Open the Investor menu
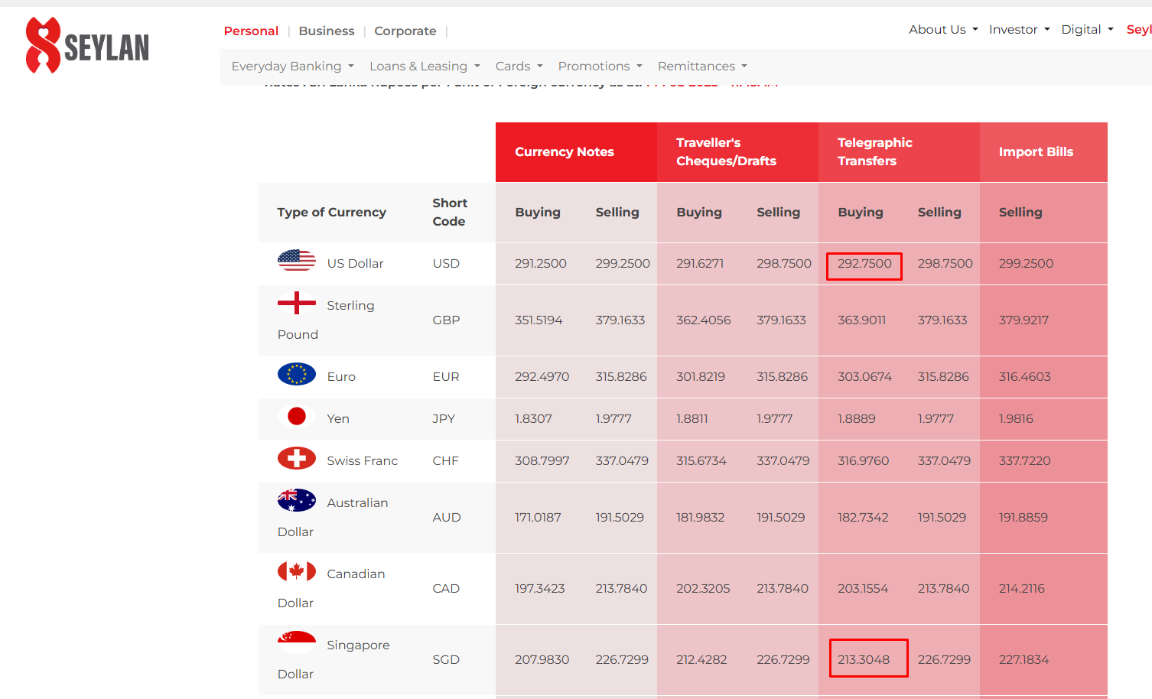 (1019, 30)
